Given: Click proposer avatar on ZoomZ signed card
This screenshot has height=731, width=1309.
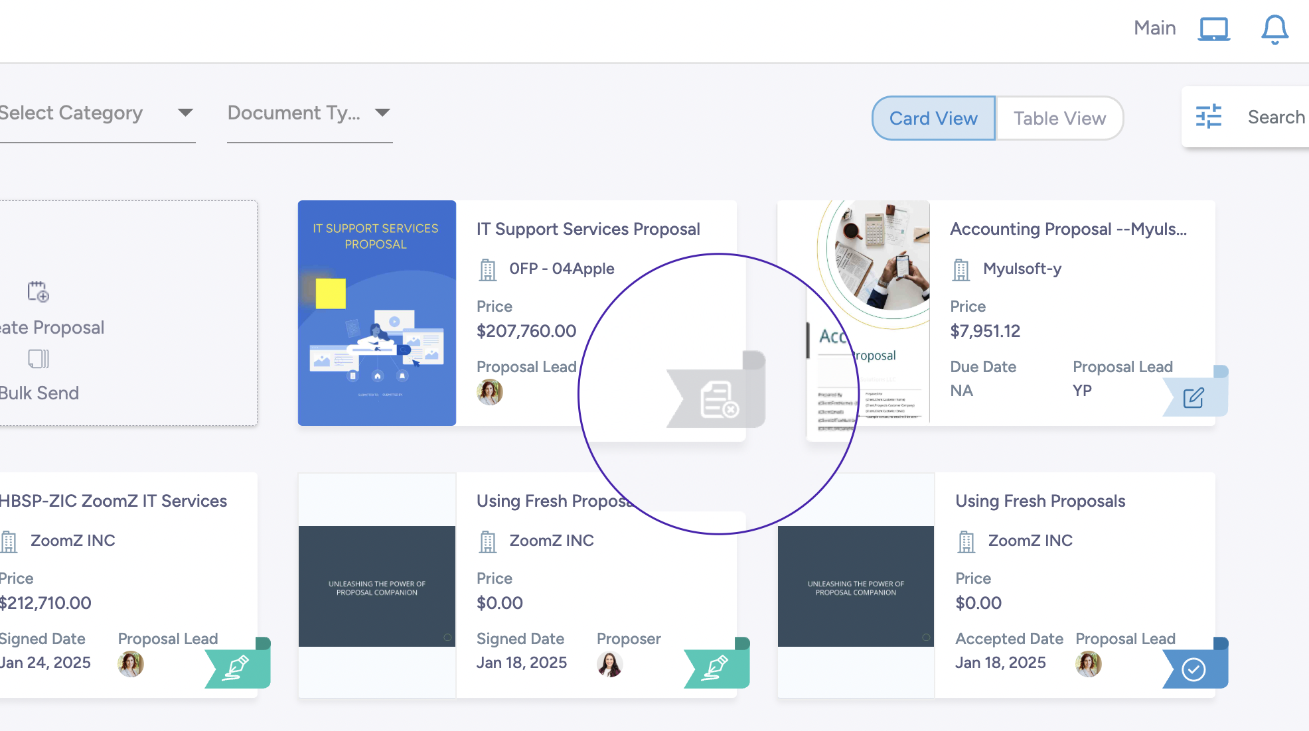Looking at the screenshot, I should pos(609,663).
